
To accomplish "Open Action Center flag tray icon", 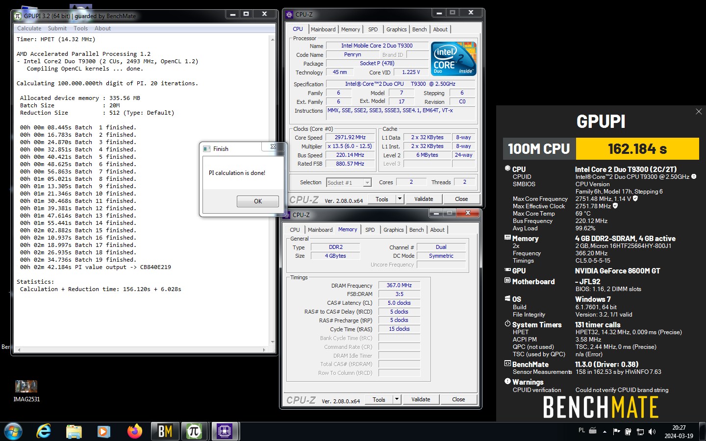I will (616, 432).
